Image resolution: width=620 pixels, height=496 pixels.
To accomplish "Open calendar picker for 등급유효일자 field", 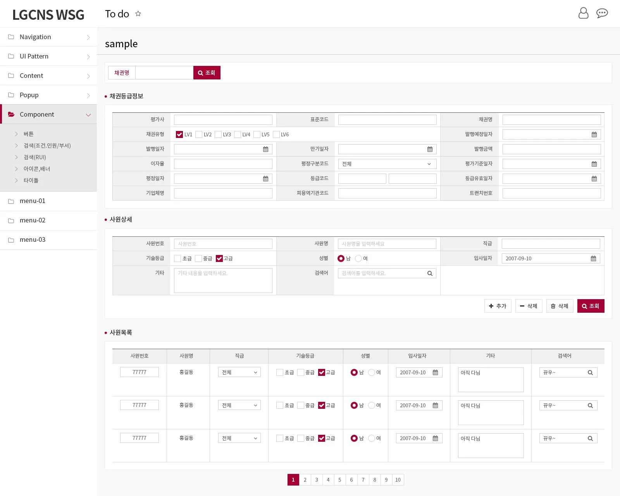I will [594, 179].
